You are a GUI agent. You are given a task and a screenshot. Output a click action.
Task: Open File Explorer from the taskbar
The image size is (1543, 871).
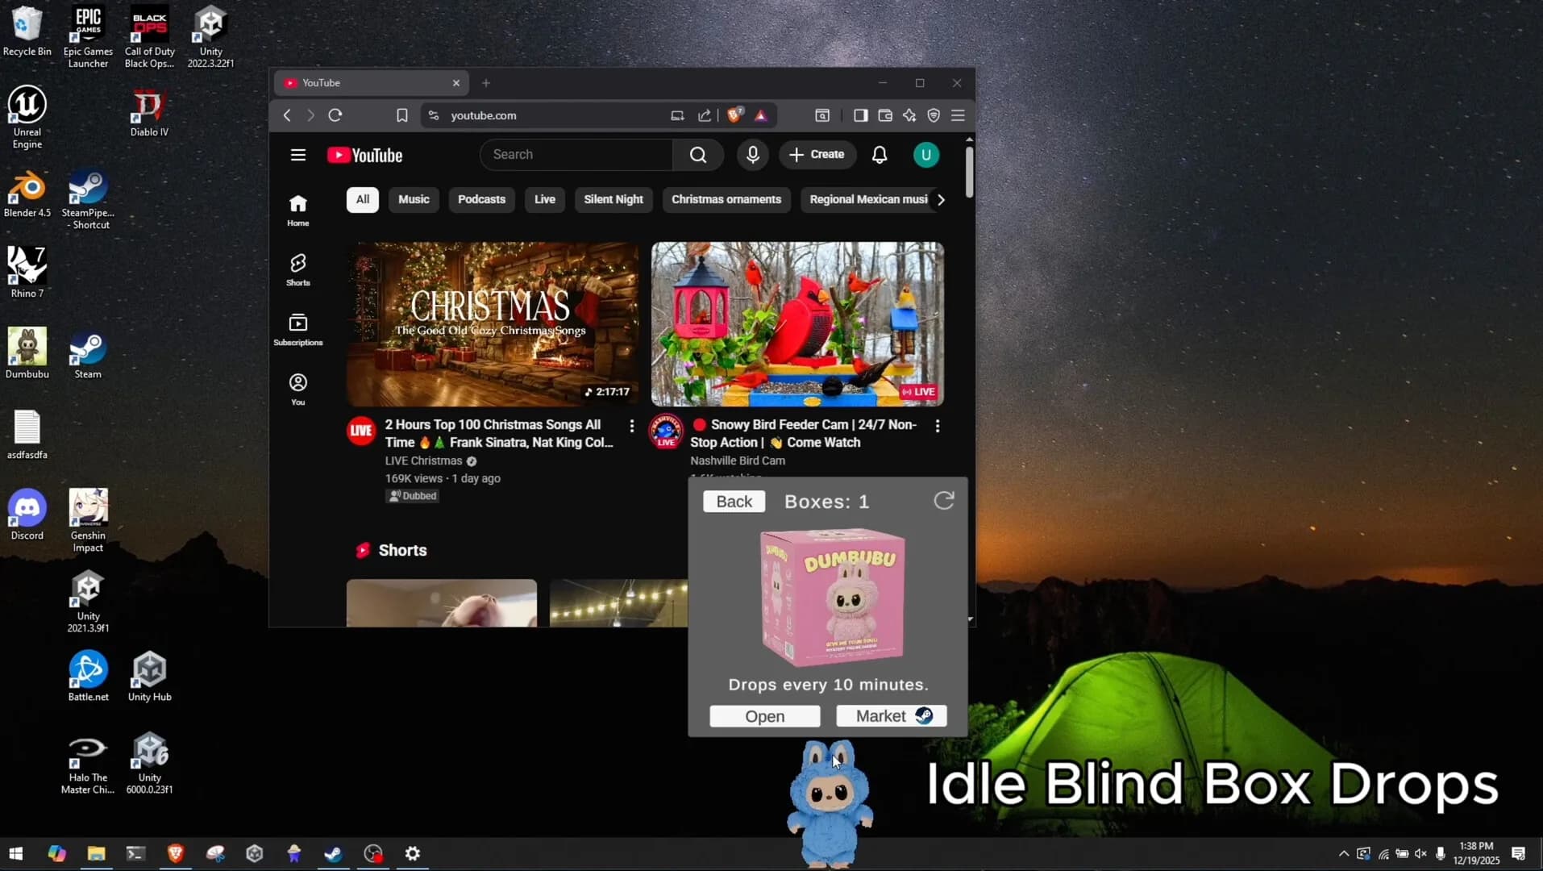[97, 853]
